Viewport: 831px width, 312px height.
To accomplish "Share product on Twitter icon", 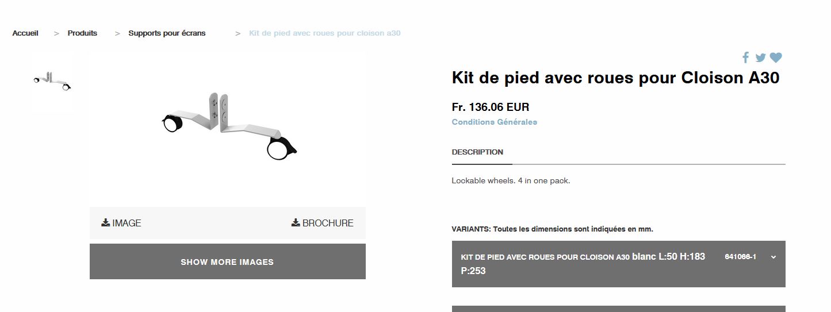I will tap(760, 57).
